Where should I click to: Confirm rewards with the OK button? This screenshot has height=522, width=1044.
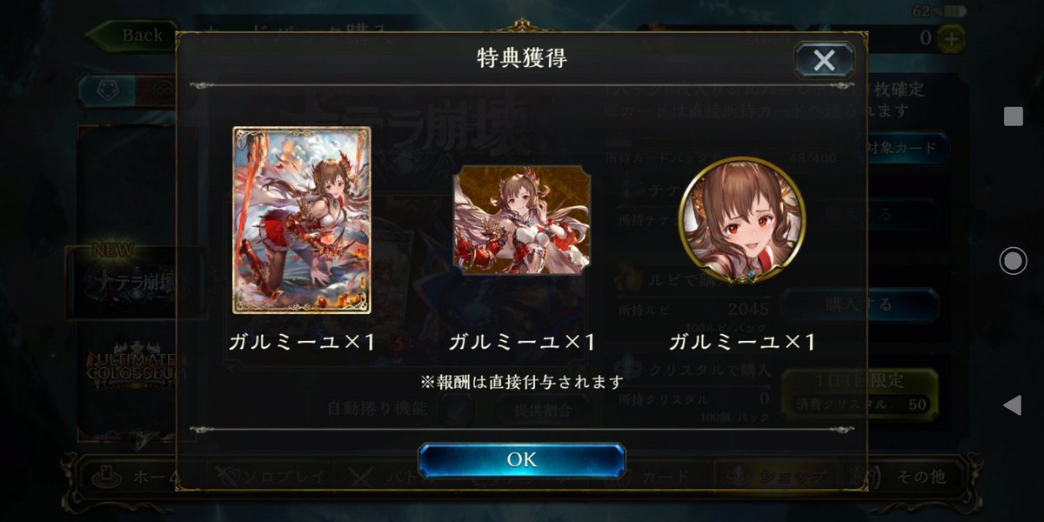coord(522,460)
